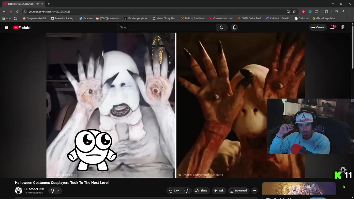Screen dimensions: 354x199
Task: Click the red extension icon in toolbar
Action: 303,12
